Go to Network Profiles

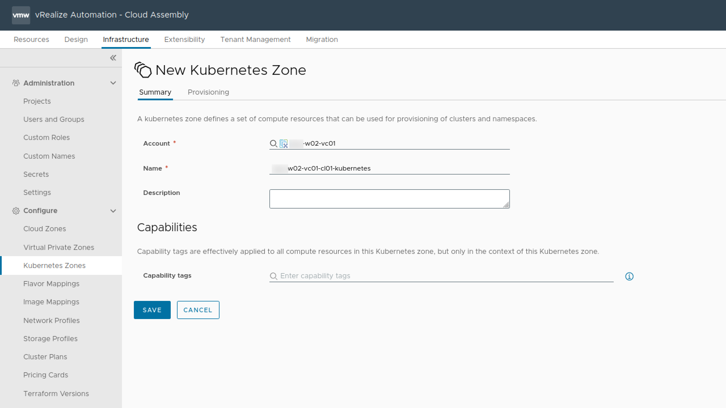click(x=52, y=320)
